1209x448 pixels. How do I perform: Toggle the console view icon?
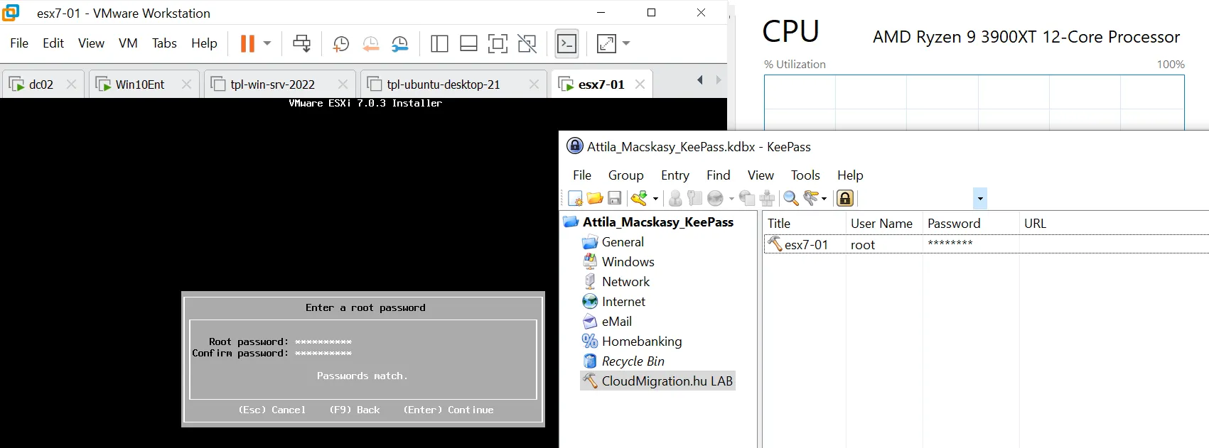pyautogui.click(x=566, y=44)
